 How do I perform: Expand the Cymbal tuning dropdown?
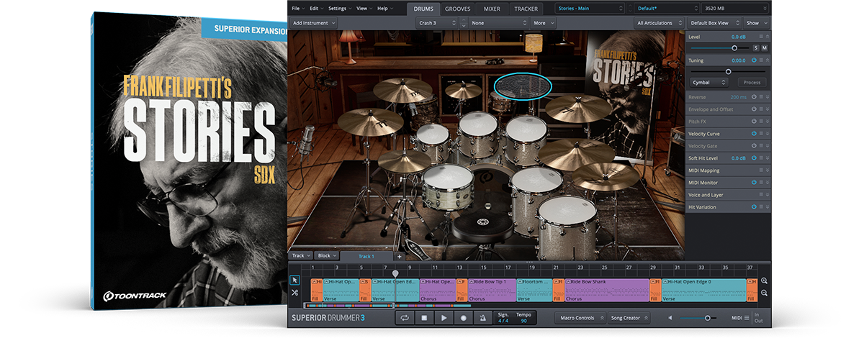coord(709,83)
